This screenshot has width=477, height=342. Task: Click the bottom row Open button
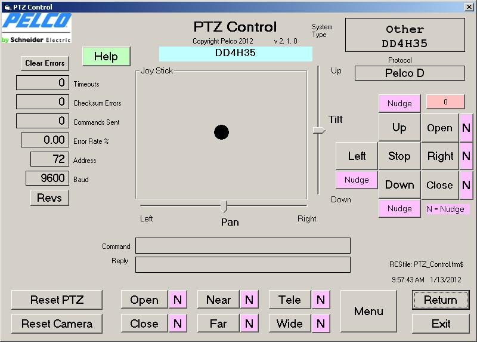coord(144,300)
